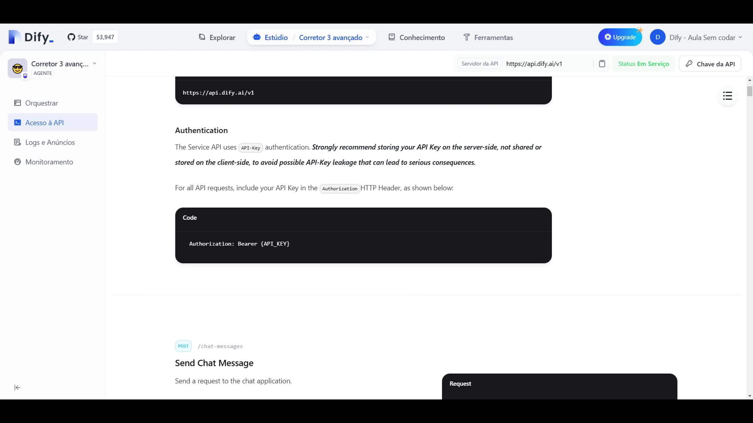The width and height of the screenshot is (753, 423).
Task: Click the agent avatar emoji
Action: [x=17, y=68]
